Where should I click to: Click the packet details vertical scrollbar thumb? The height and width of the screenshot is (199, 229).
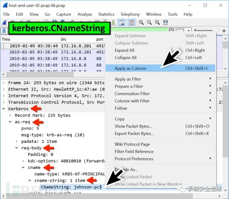225,121
